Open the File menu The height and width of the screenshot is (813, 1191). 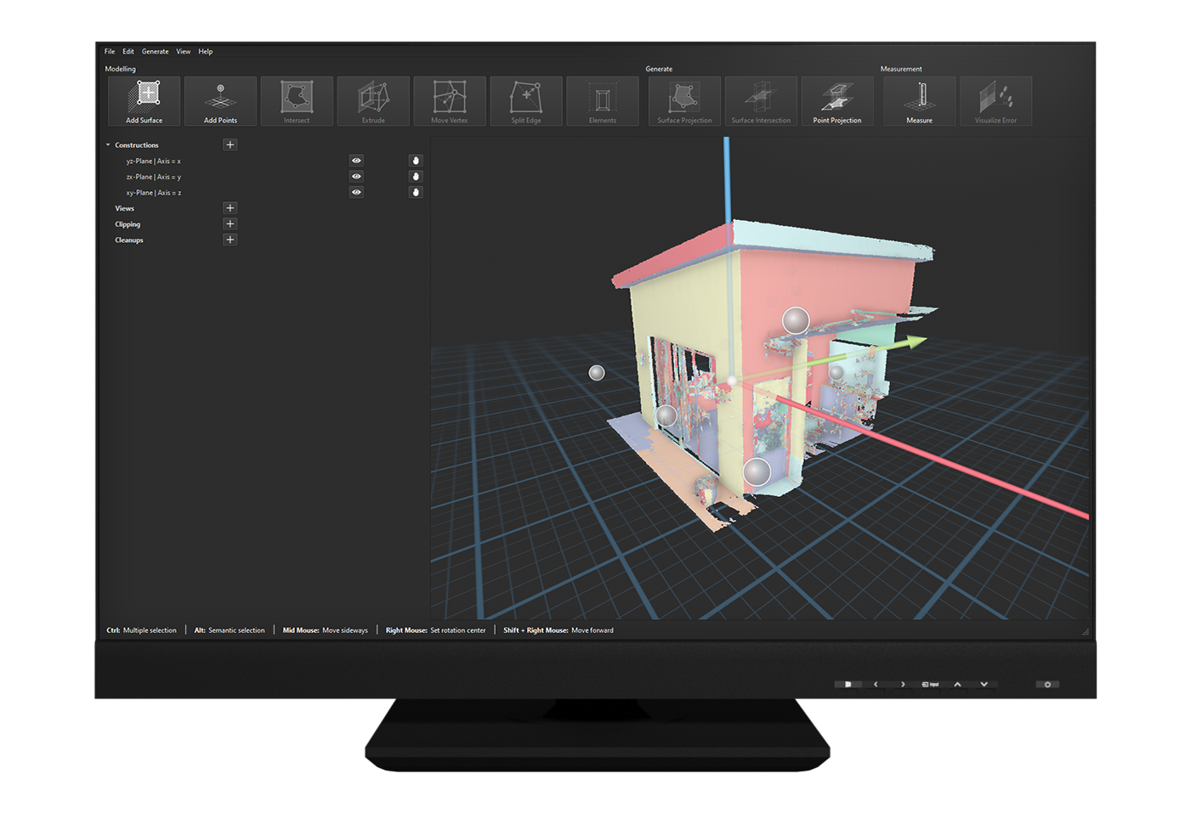[x=110, y=52]
